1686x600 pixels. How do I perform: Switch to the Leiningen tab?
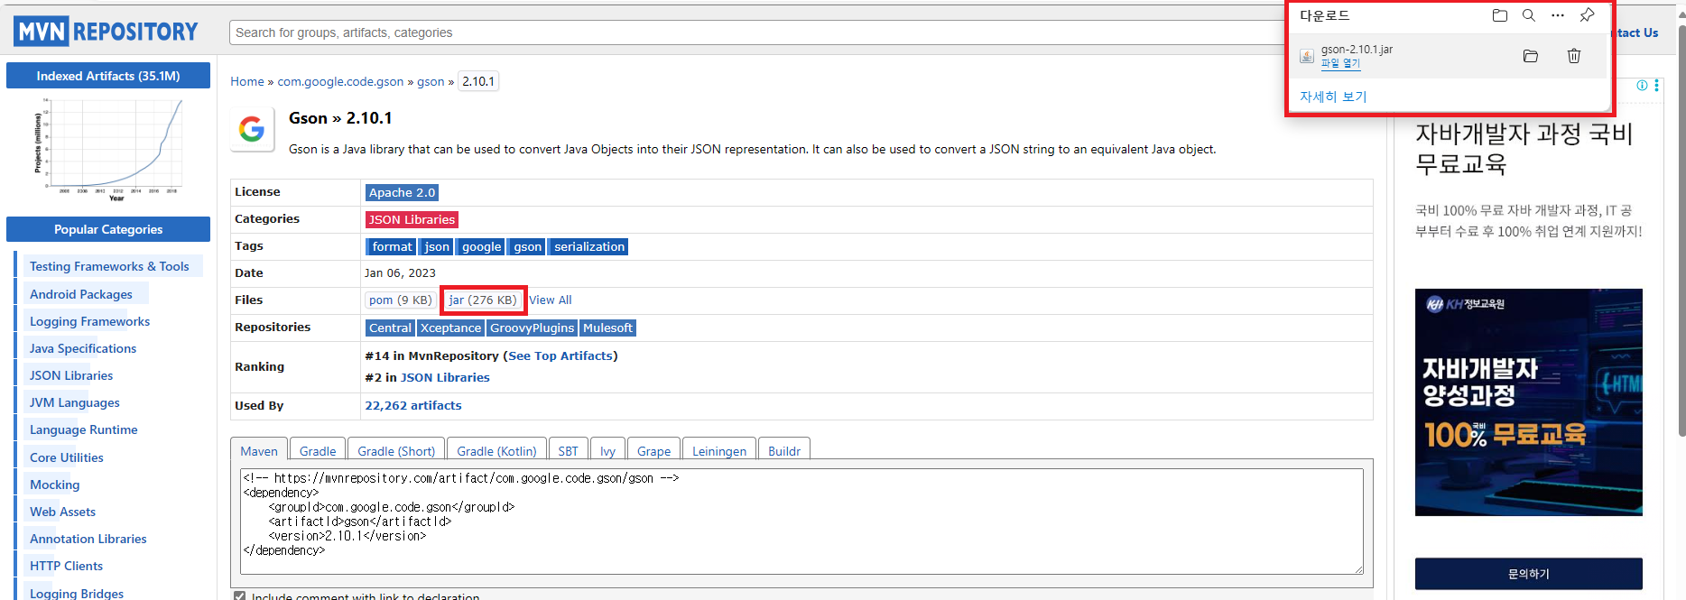pyautogui.click(x=719, y=451)
